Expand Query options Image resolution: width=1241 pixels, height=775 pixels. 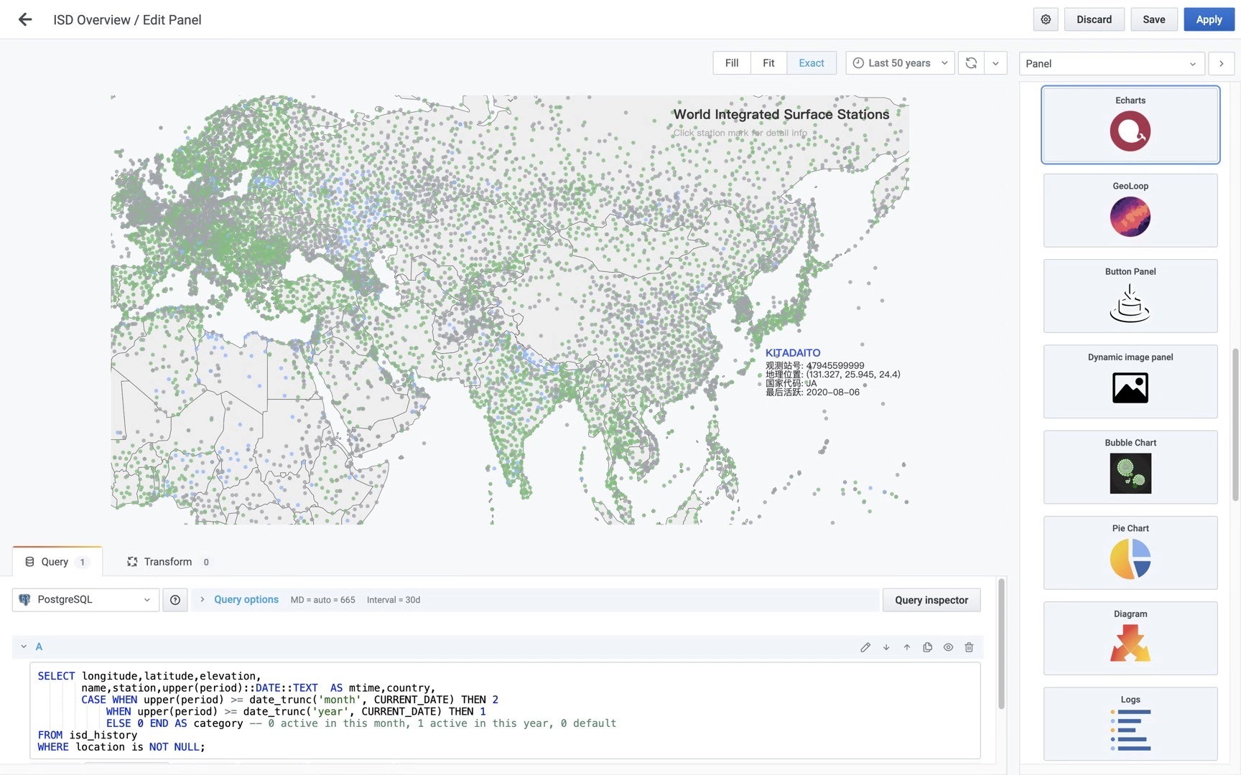click(x=246, y=600)
